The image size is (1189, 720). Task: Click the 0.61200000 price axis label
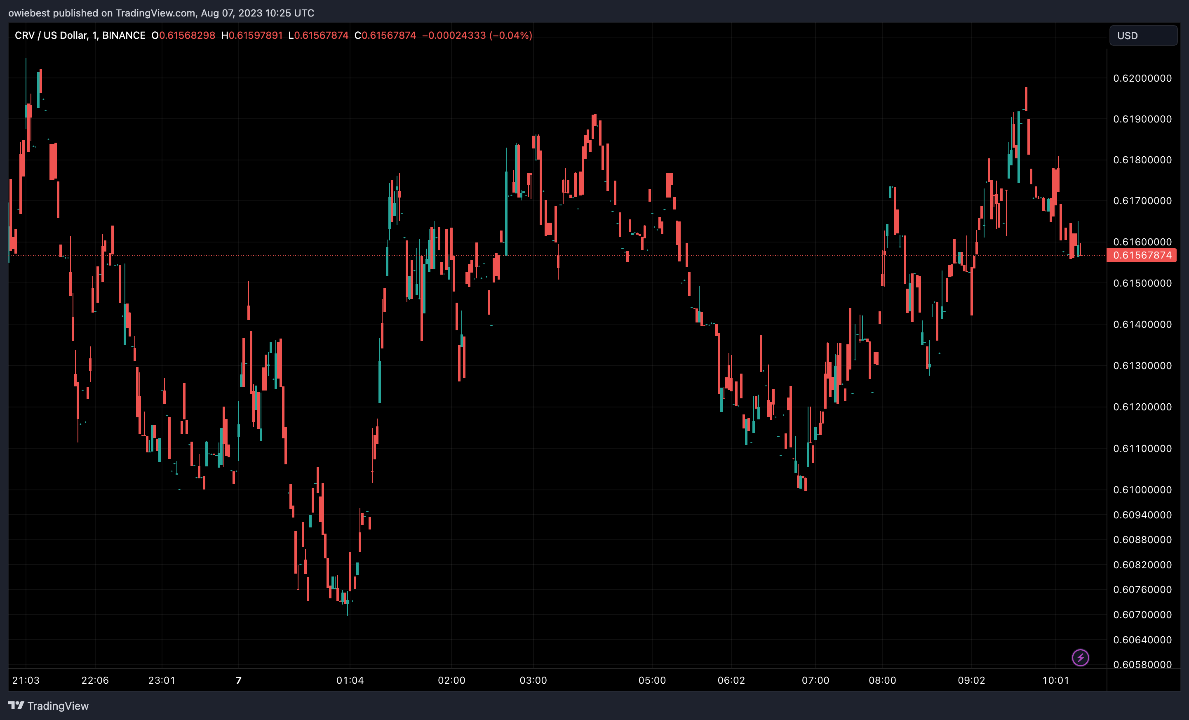1142,407
